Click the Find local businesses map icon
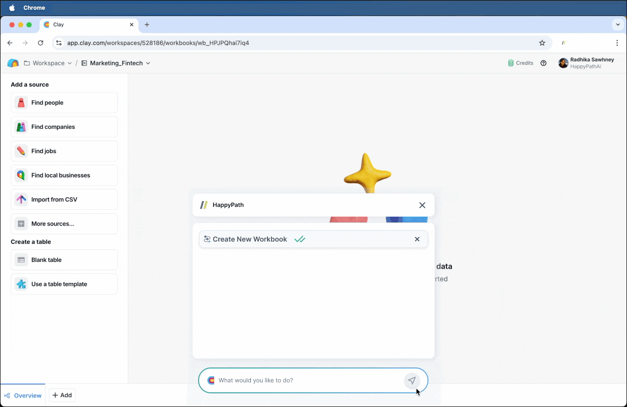This screenshot has width=627, height=407. point(21,175)
